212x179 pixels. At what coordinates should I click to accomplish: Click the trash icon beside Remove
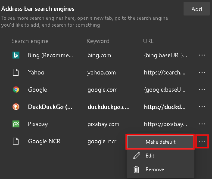136,170
